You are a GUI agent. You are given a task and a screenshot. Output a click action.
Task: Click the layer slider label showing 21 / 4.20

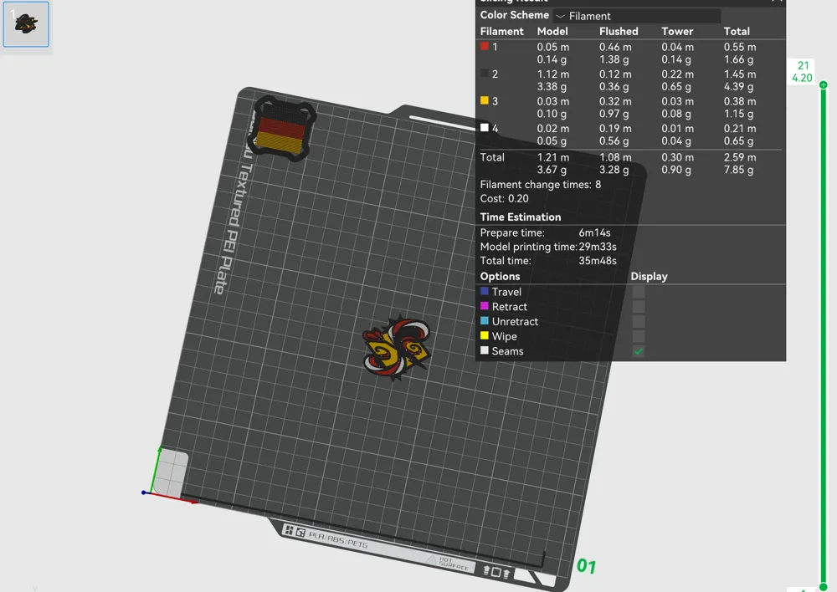802,71
